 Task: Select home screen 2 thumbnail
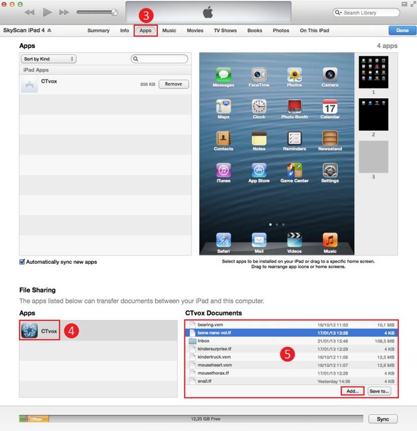point(373,115)
